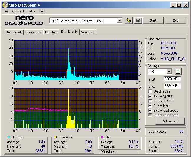Click the disabled Show write speed checkbox
The image size is (191, 157).
[x=150, y=115]
